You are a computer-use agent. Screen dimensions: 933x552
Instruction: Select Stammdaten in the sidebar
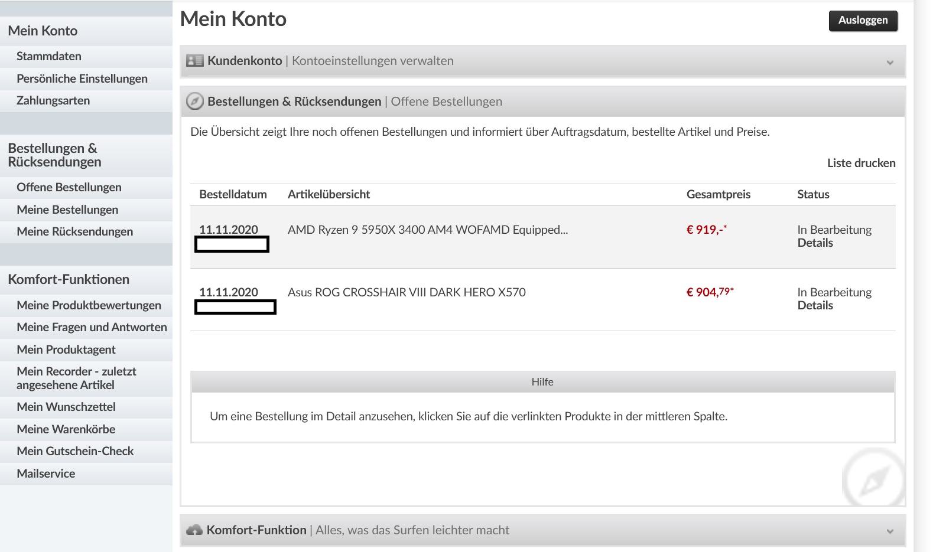click(49, 56)
